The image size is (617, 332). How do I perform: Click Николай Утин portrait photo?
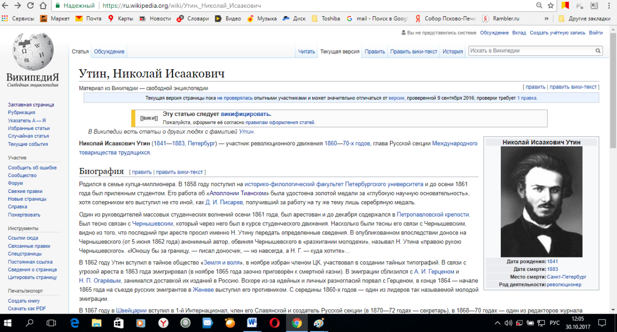[541, 202]
